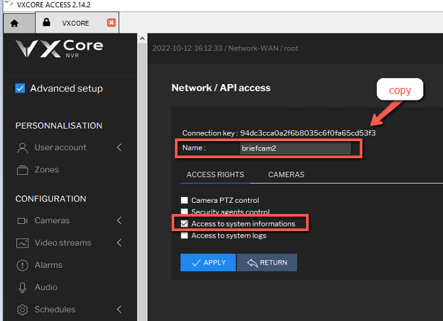Click the RETURN button
The height and width of the screenshot is (321, 443).
pos(267,263)
